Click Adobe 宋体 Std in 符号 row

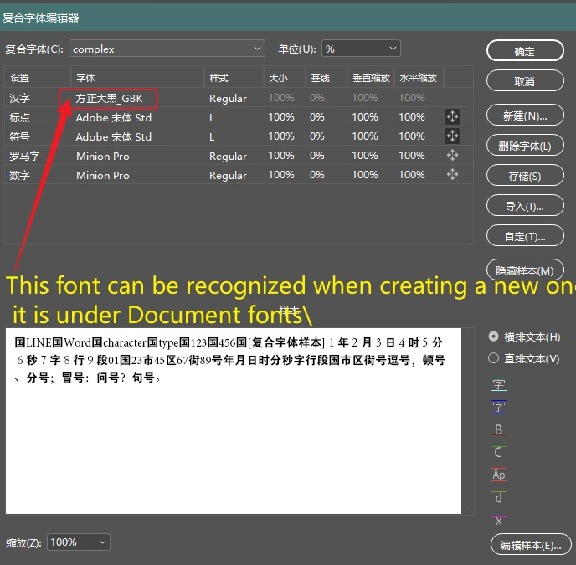pos(114,136)
